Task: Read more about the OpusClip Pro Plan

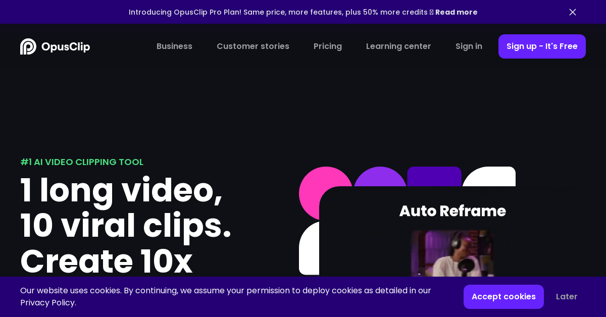Action: point(456,12)
